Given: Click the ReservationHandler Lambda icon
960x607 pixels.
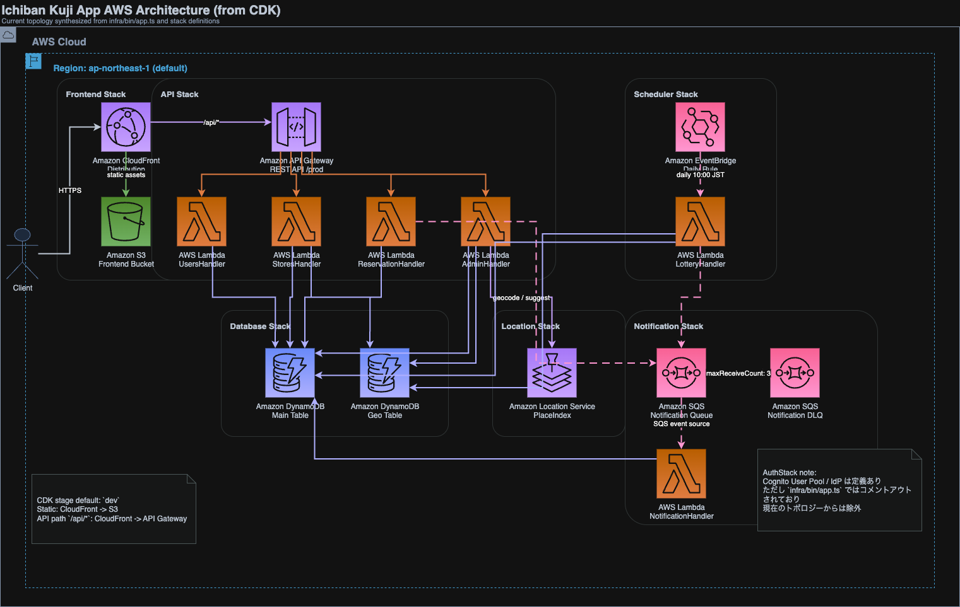Looking at the screenshot, I should pos(391,221).
